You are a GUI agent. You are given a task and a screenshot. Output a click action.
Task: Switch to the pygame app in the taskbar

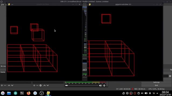tap(48, 93)
